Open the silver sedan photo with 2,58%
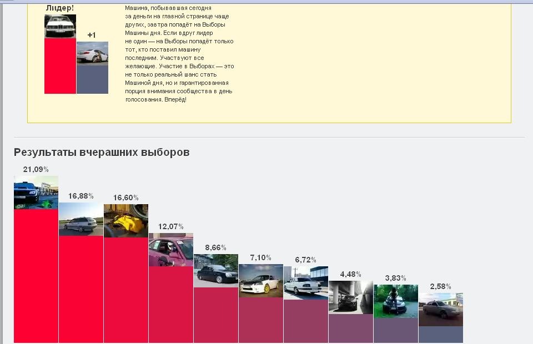Viewport: 533px width, 344px height. click(441, 310)
